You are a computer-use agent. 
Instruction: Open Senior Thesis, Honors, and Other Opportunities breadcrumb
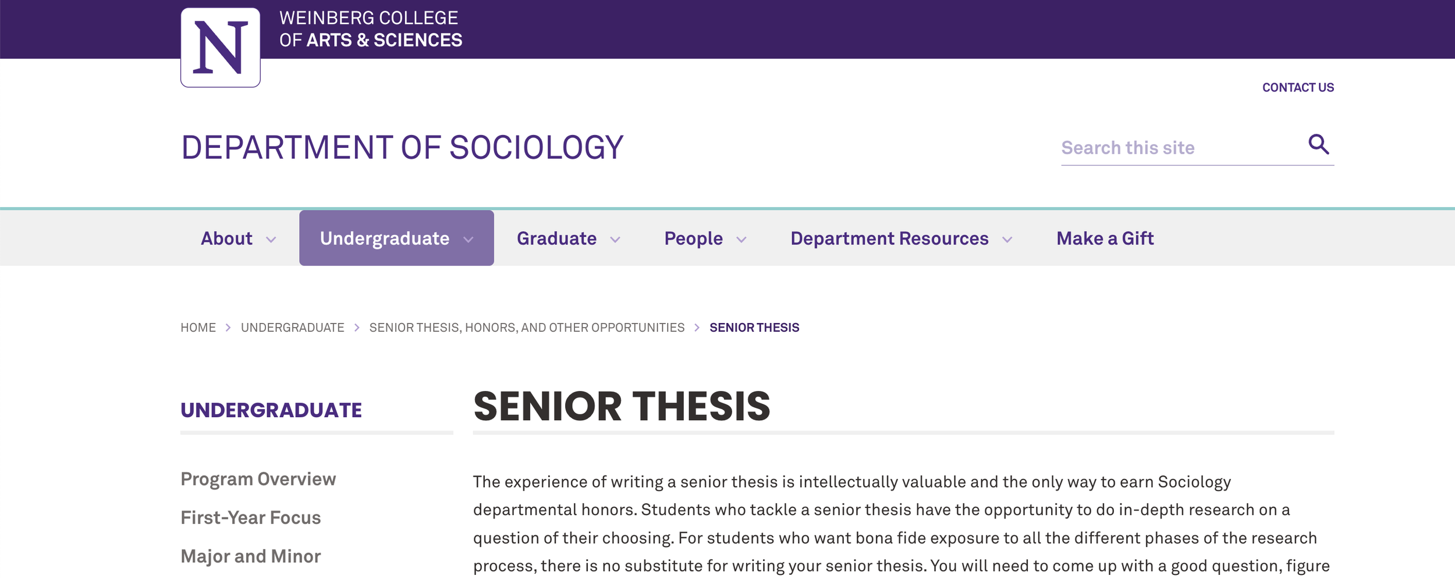pyautogui.click(x=527, y=328)
